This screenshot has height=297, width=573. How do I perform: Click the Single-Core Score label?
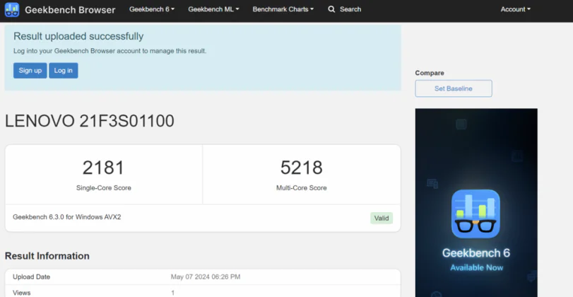coord(103,187)
